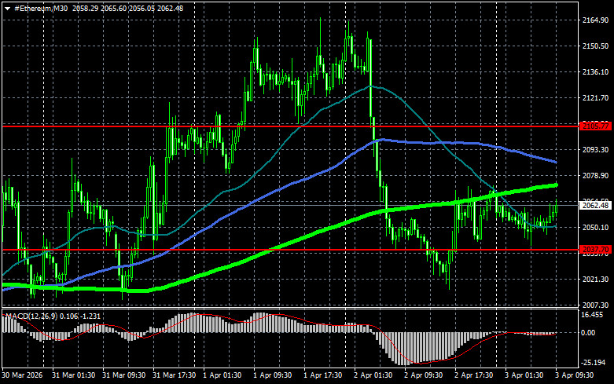
Task: Click the 3 Apr 01:30 time label
Action: coord(524,375)
